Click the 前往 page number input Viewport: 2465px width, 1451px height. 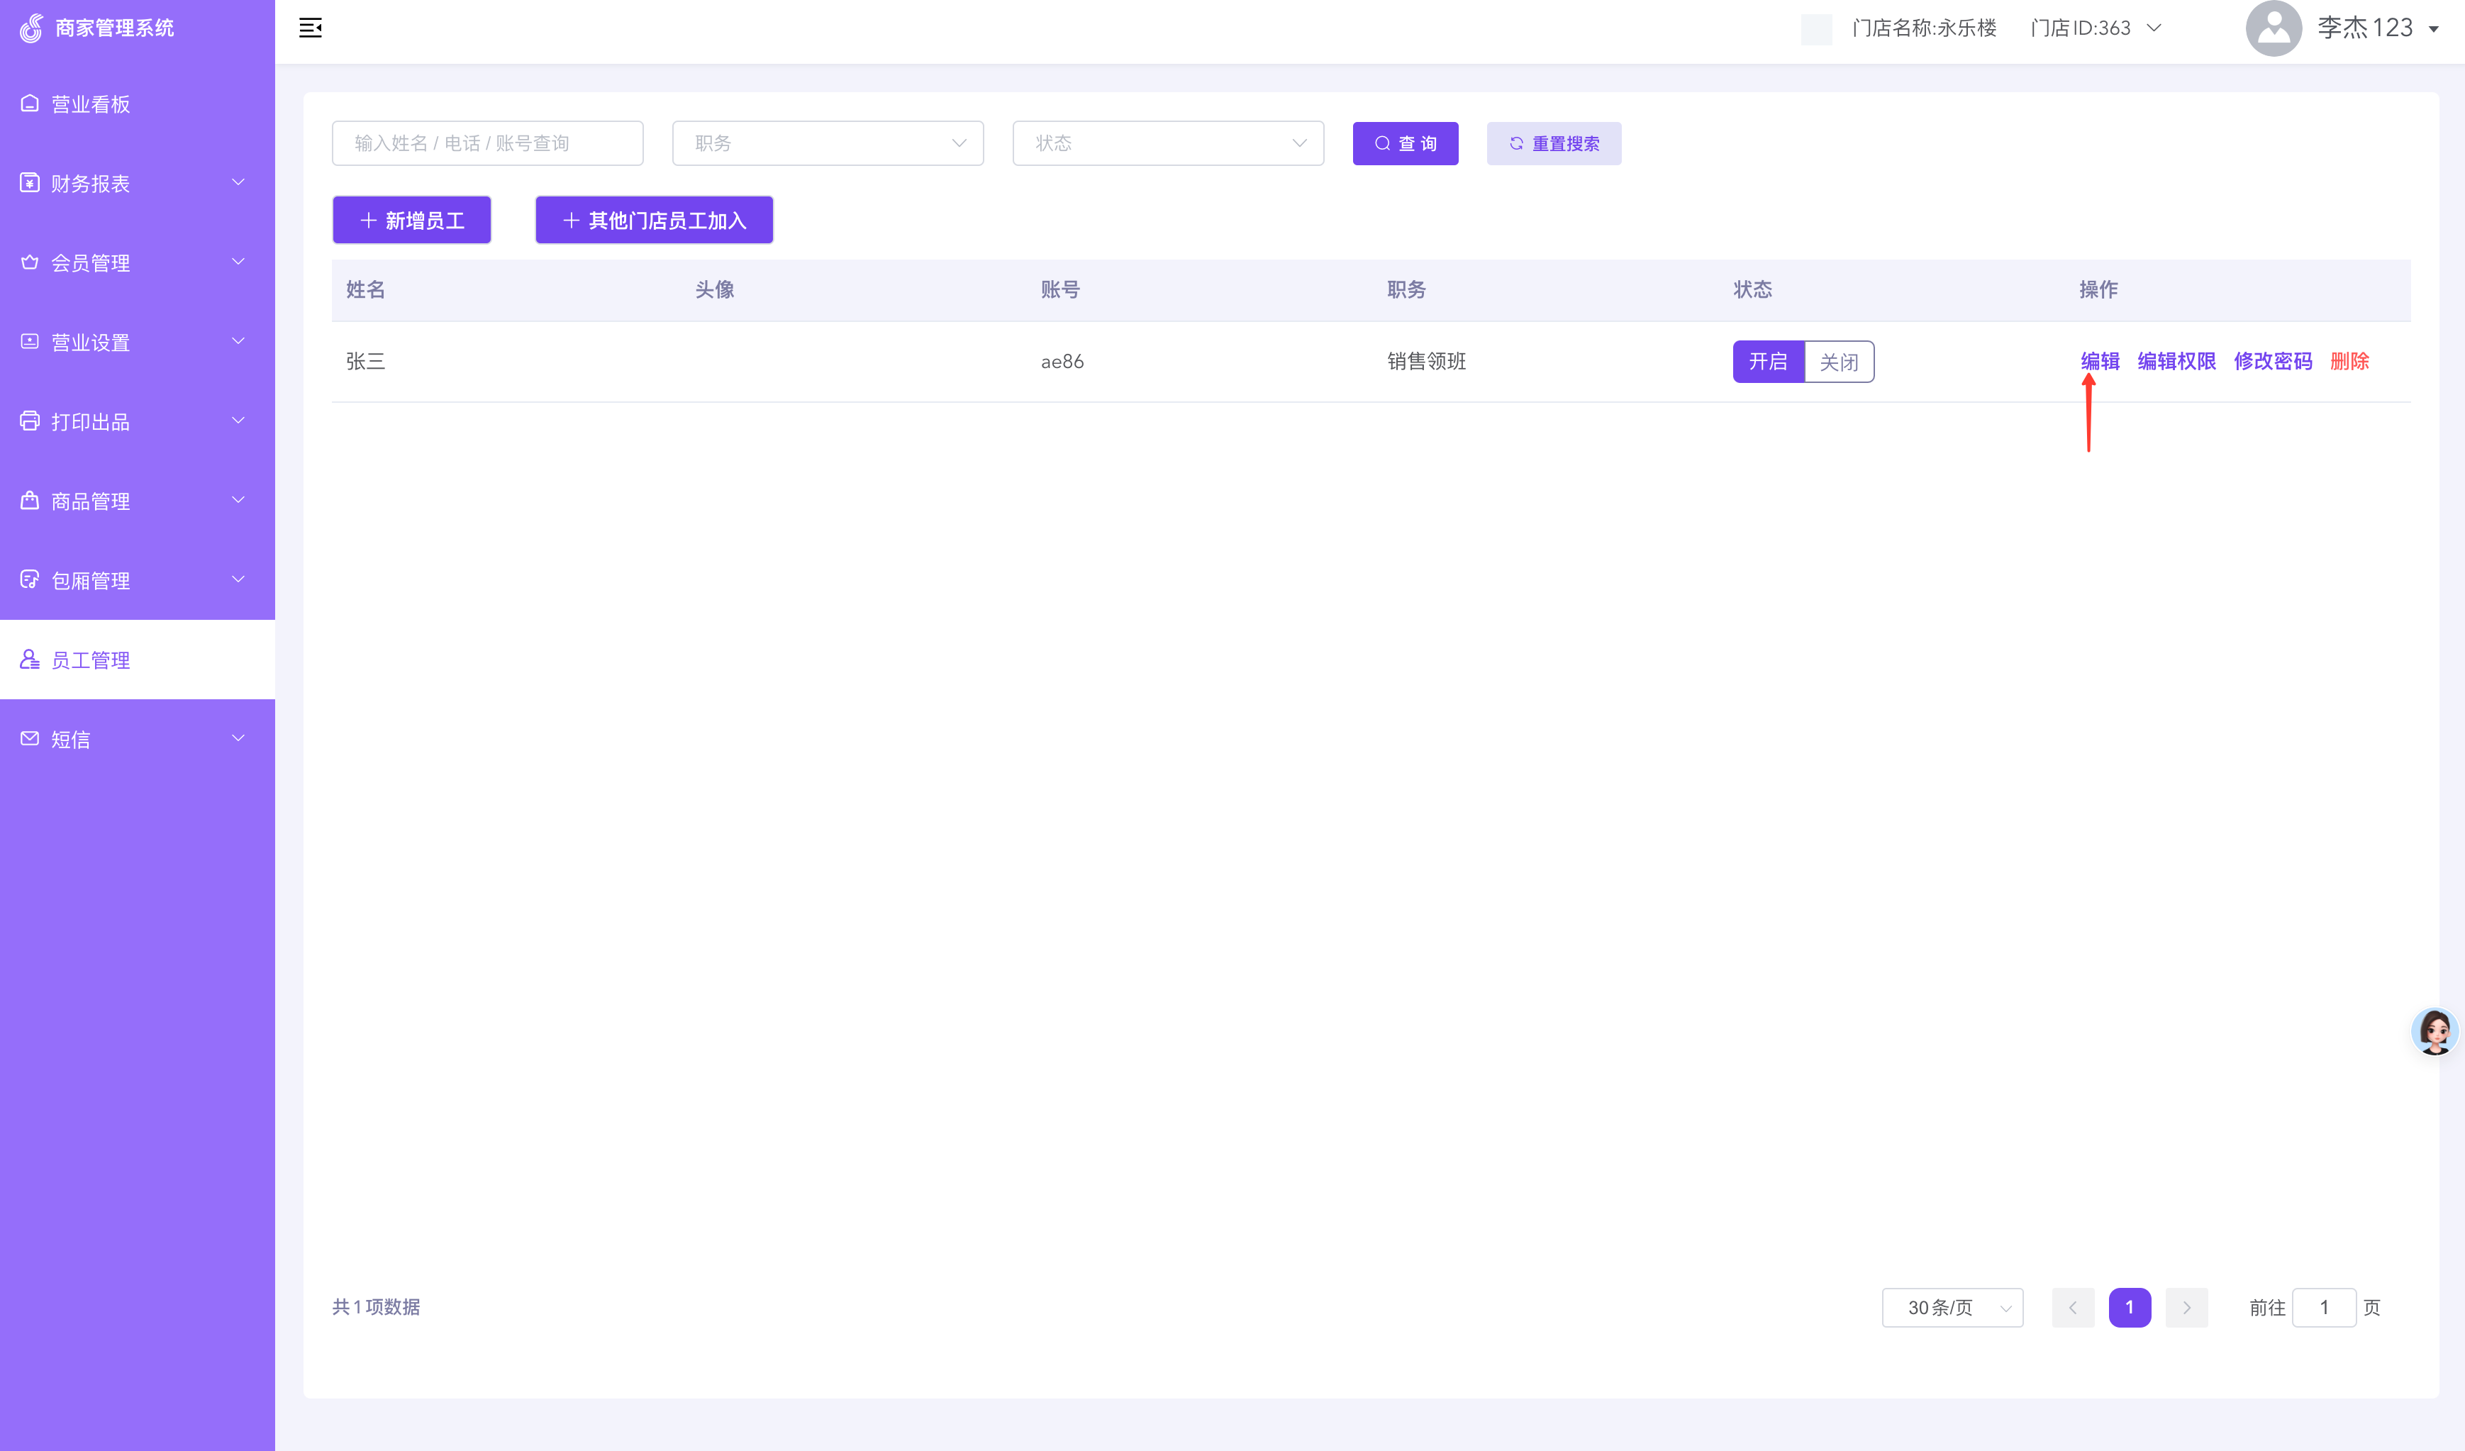tap(2323, 1307)
